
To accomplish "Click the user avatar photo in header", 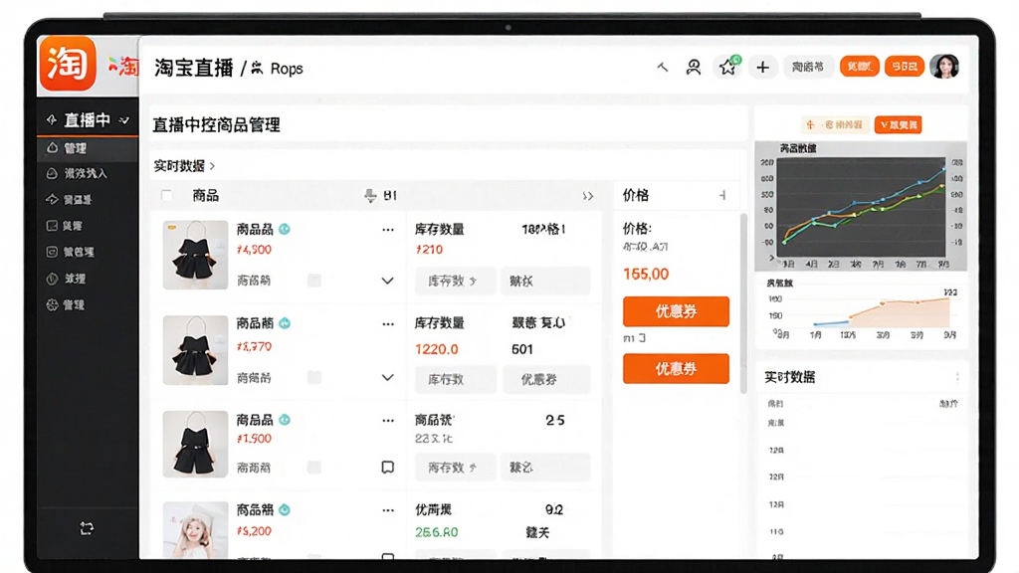I will pos(944,67).
